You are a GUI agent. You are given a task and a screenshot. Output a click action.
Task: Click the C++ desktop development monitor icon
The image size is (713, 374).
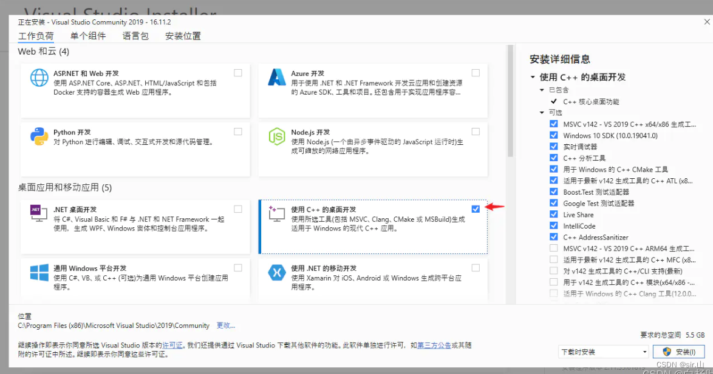click(x=277, y=213)
